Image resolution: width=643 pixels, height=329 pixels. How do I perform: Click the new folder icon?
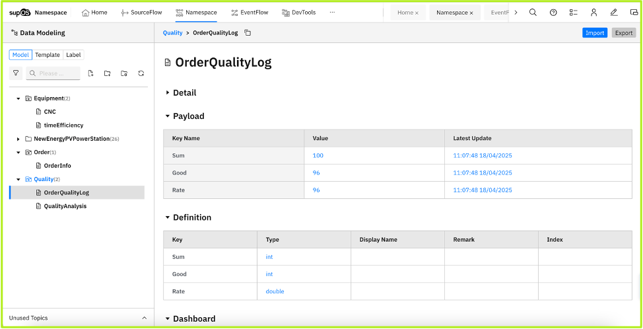(x=108, y=73)
